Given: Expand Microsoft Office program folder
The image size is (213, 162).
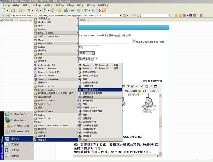Looking at the screenshot, I should tap(56, 101).
